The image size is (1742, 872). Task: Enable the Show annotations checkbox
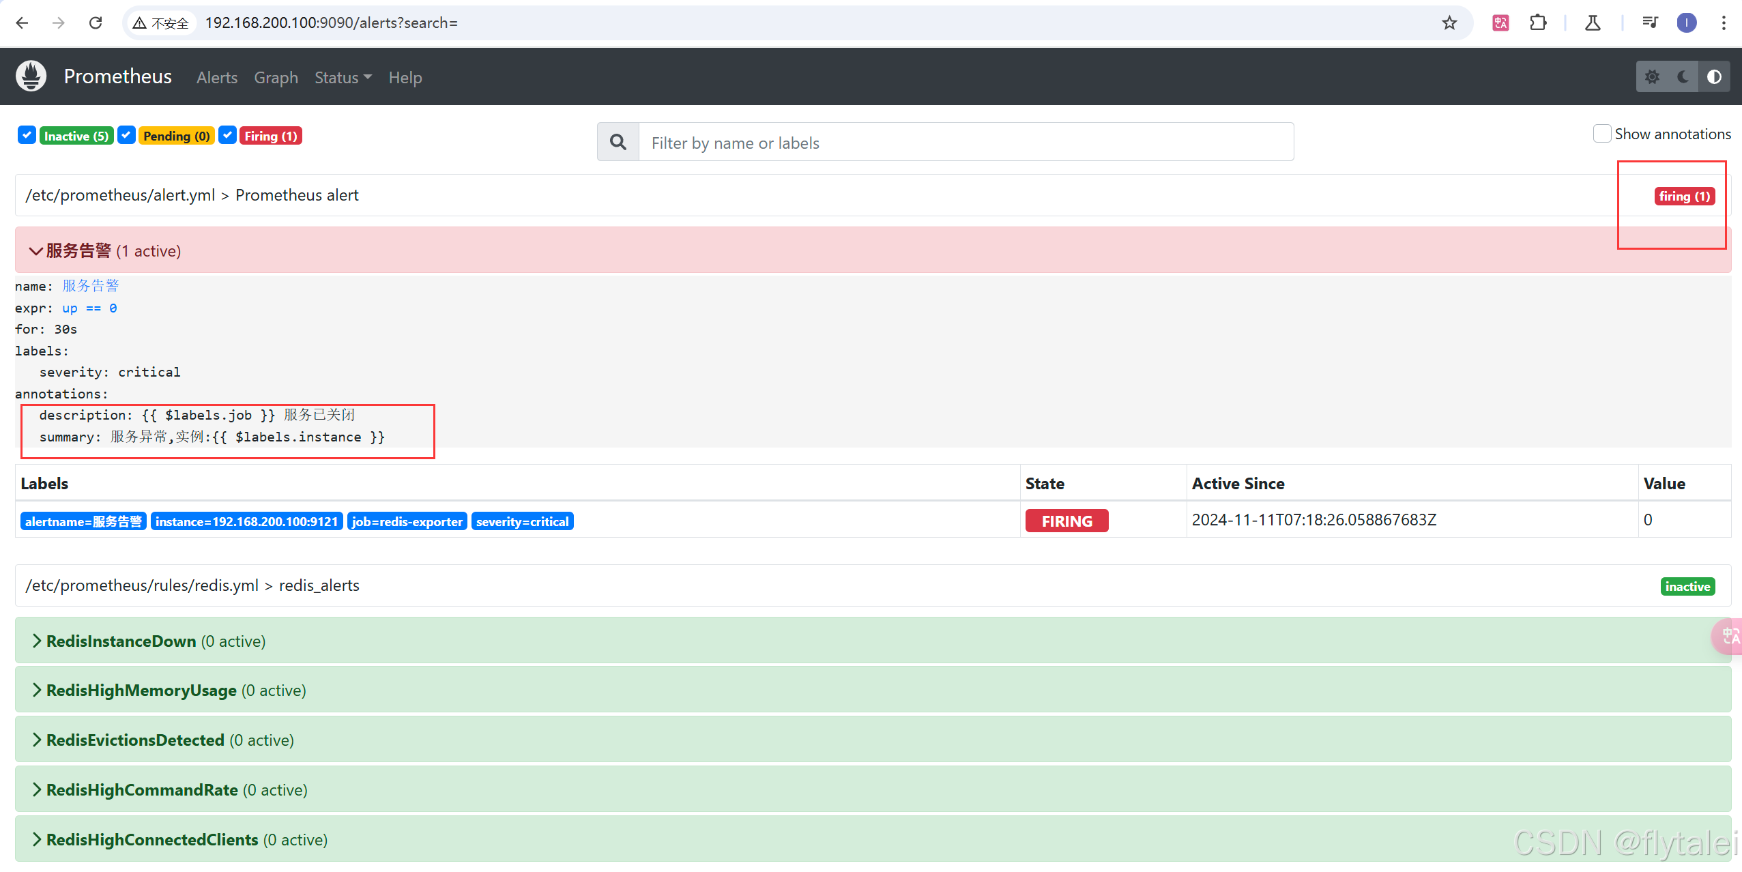pos(1601,134)
